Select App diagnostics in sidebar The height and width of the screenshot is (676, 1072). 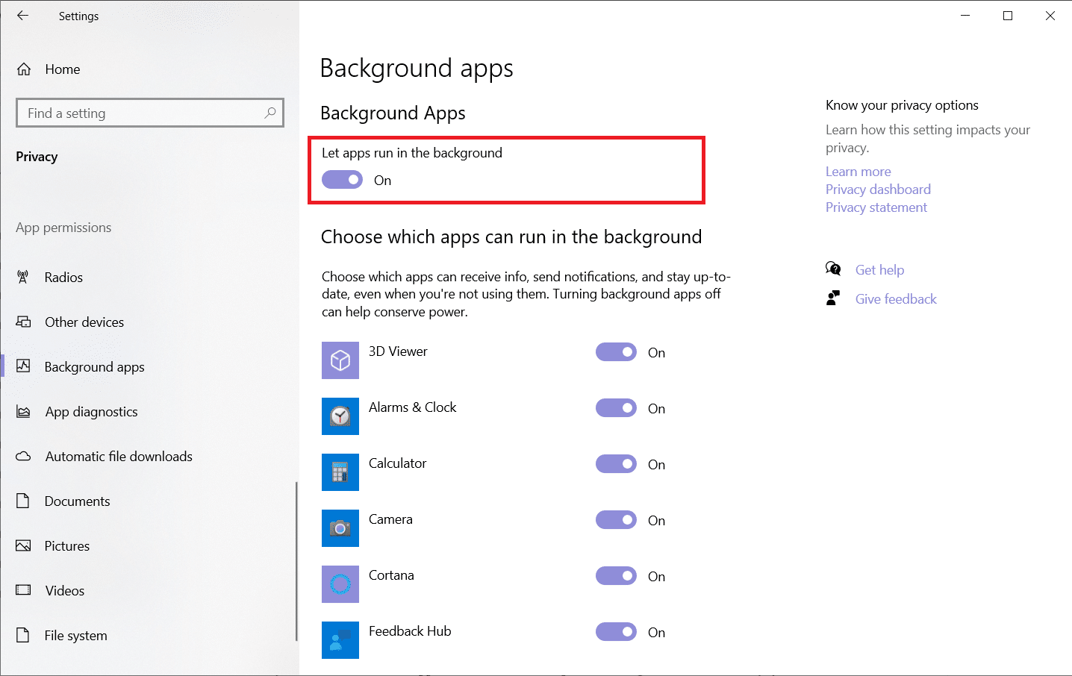point(91,412)
